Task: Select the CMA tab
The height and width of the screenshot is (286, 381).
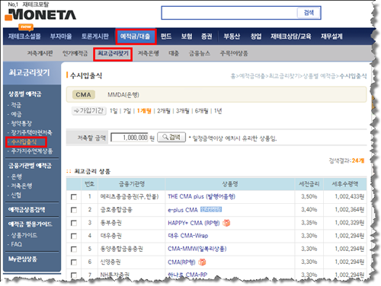Action: click(x=83, y=94)
